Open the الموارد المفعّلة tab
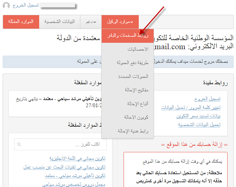This screenshot has height=187, width=236. (x=21, y=22)
